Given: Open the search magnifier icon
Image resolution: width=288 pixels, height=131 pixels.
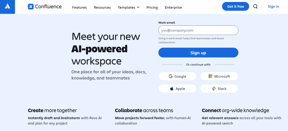Looking at the screenshot, I should tap(255, 6).
